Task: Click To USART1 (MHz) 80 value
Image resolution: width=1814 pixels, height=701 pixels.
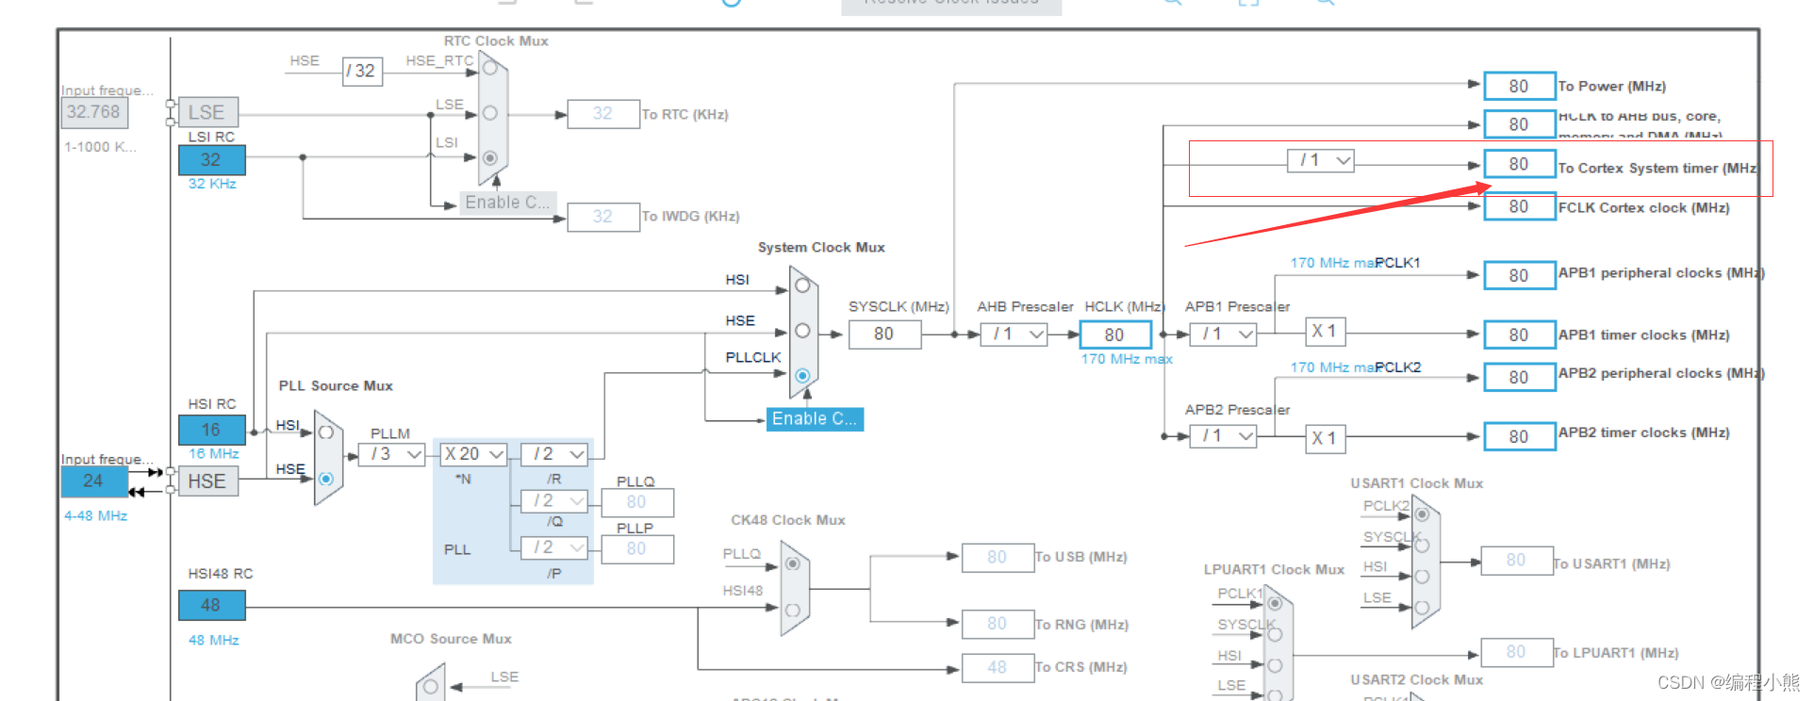Action: pyautogui.click(x=1516, y=561)
